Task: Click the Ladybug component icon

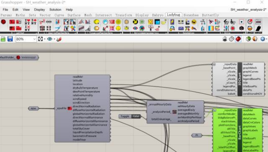Action: [4, 22]
